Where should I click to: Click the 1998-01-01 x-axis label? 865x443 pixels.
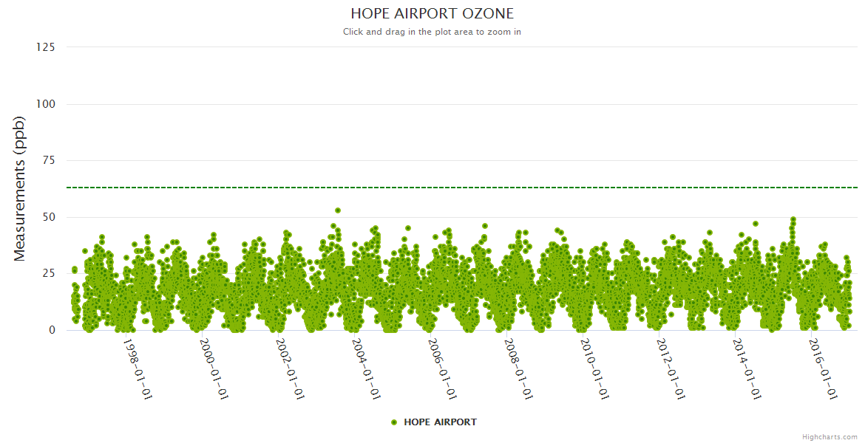[x=138, y=369]
